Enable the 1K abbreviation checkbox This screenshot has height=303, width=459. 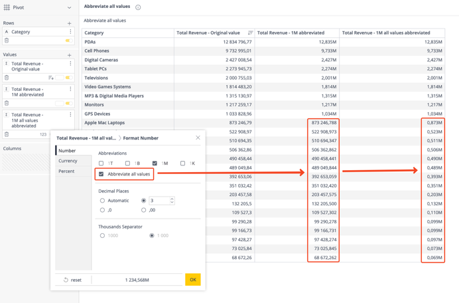pyautogui.click(x=183, y=163)
